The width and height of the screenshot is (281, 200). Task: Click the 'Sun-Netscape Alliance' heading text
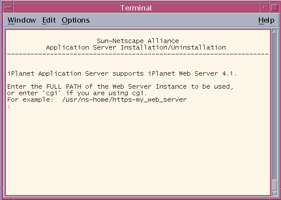click(138, 41)
